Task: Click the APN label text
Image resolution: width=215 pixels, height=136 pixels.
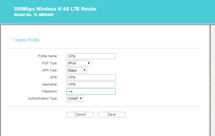Action: coord(54,77)
